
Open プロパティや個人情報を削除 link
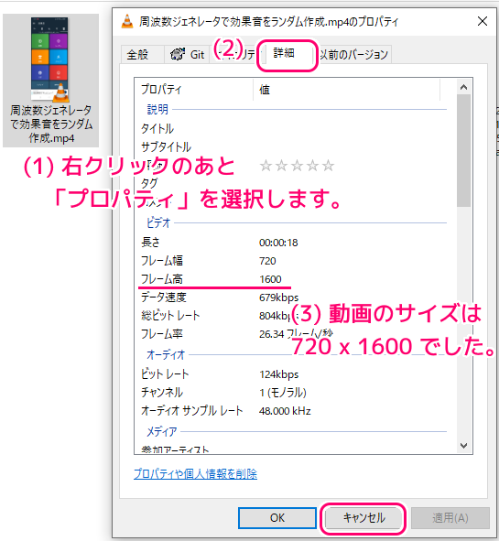[x=195, y=474]
